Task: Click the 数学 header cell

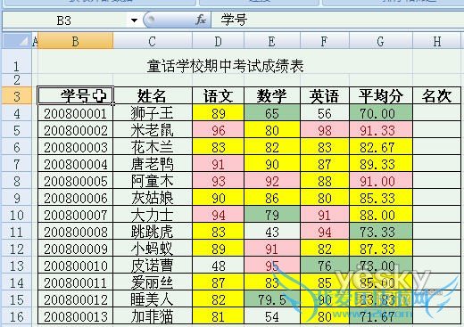Action: pos(272,96)
